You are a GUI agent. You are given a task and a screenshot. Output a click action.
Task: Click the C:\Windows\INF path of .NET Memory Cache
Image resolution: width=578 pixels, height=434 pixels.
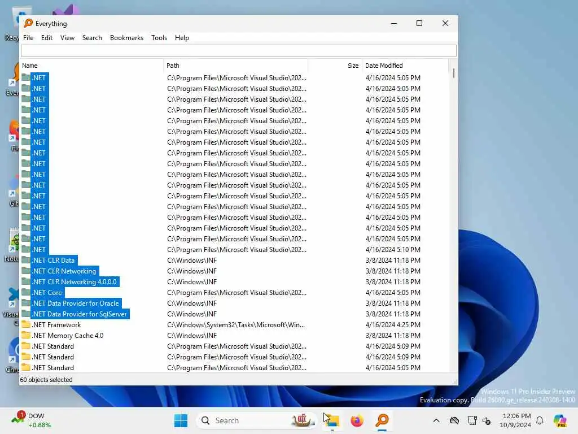tap(192, 336)
